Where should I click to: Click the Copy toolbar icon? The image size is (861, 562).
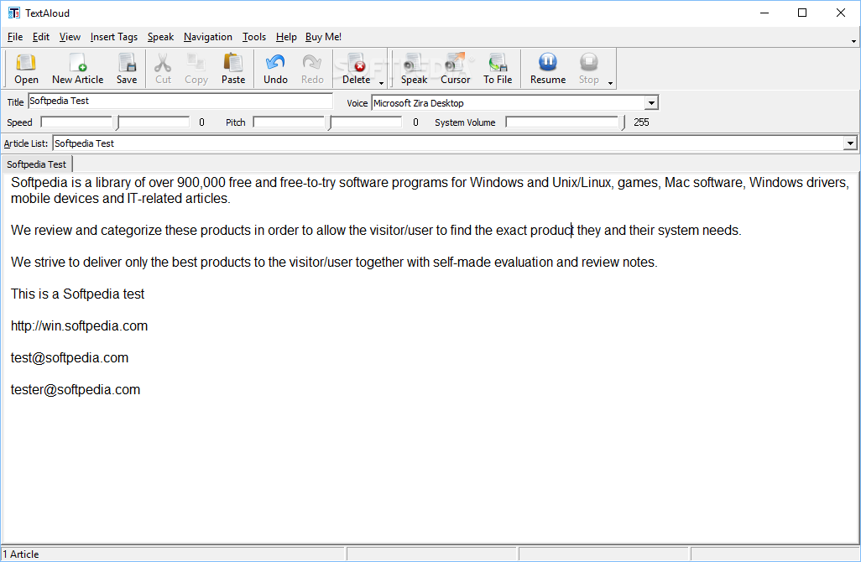coord(196,69)
